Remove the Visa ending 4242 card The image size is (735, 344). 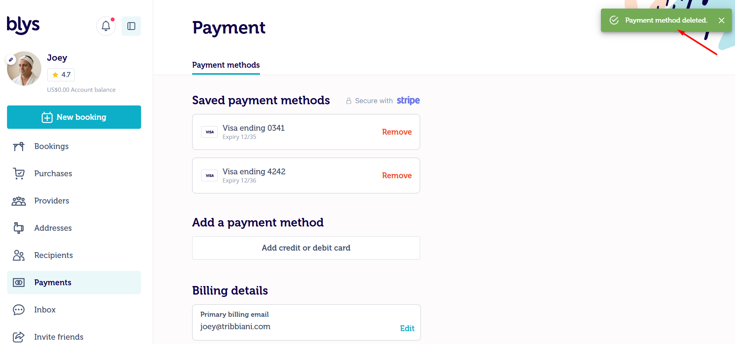(x=397, y=176)
